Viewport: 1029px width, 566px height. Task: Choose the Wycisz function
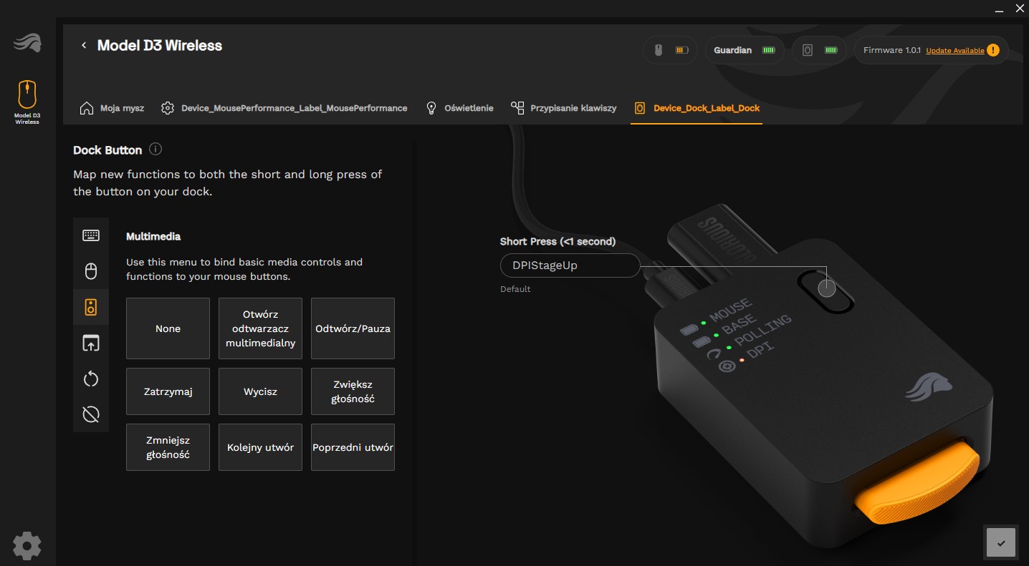coord(260,391)
